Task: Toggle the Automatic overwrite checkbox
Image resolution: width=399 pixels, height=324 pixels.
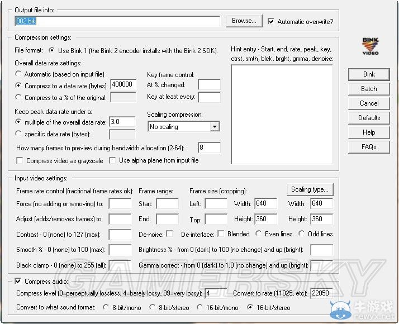Action: pos(271,22)
